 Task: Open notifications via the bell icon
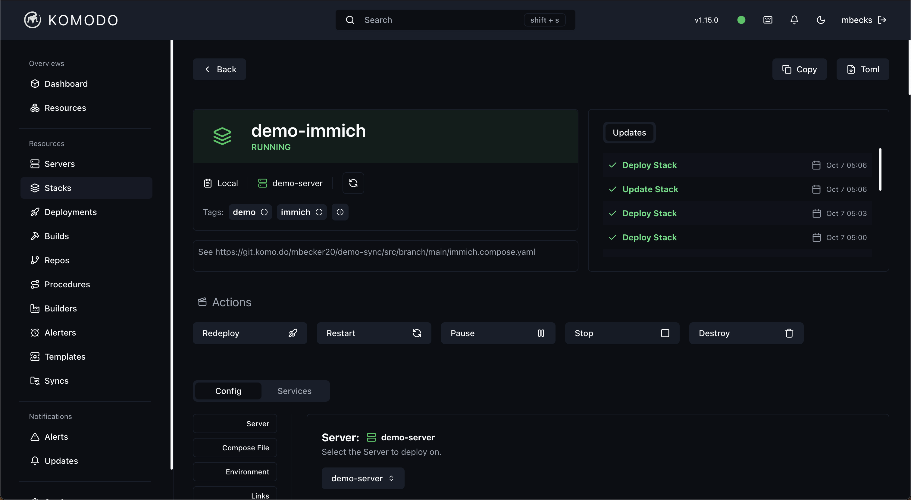click(794, 20)
